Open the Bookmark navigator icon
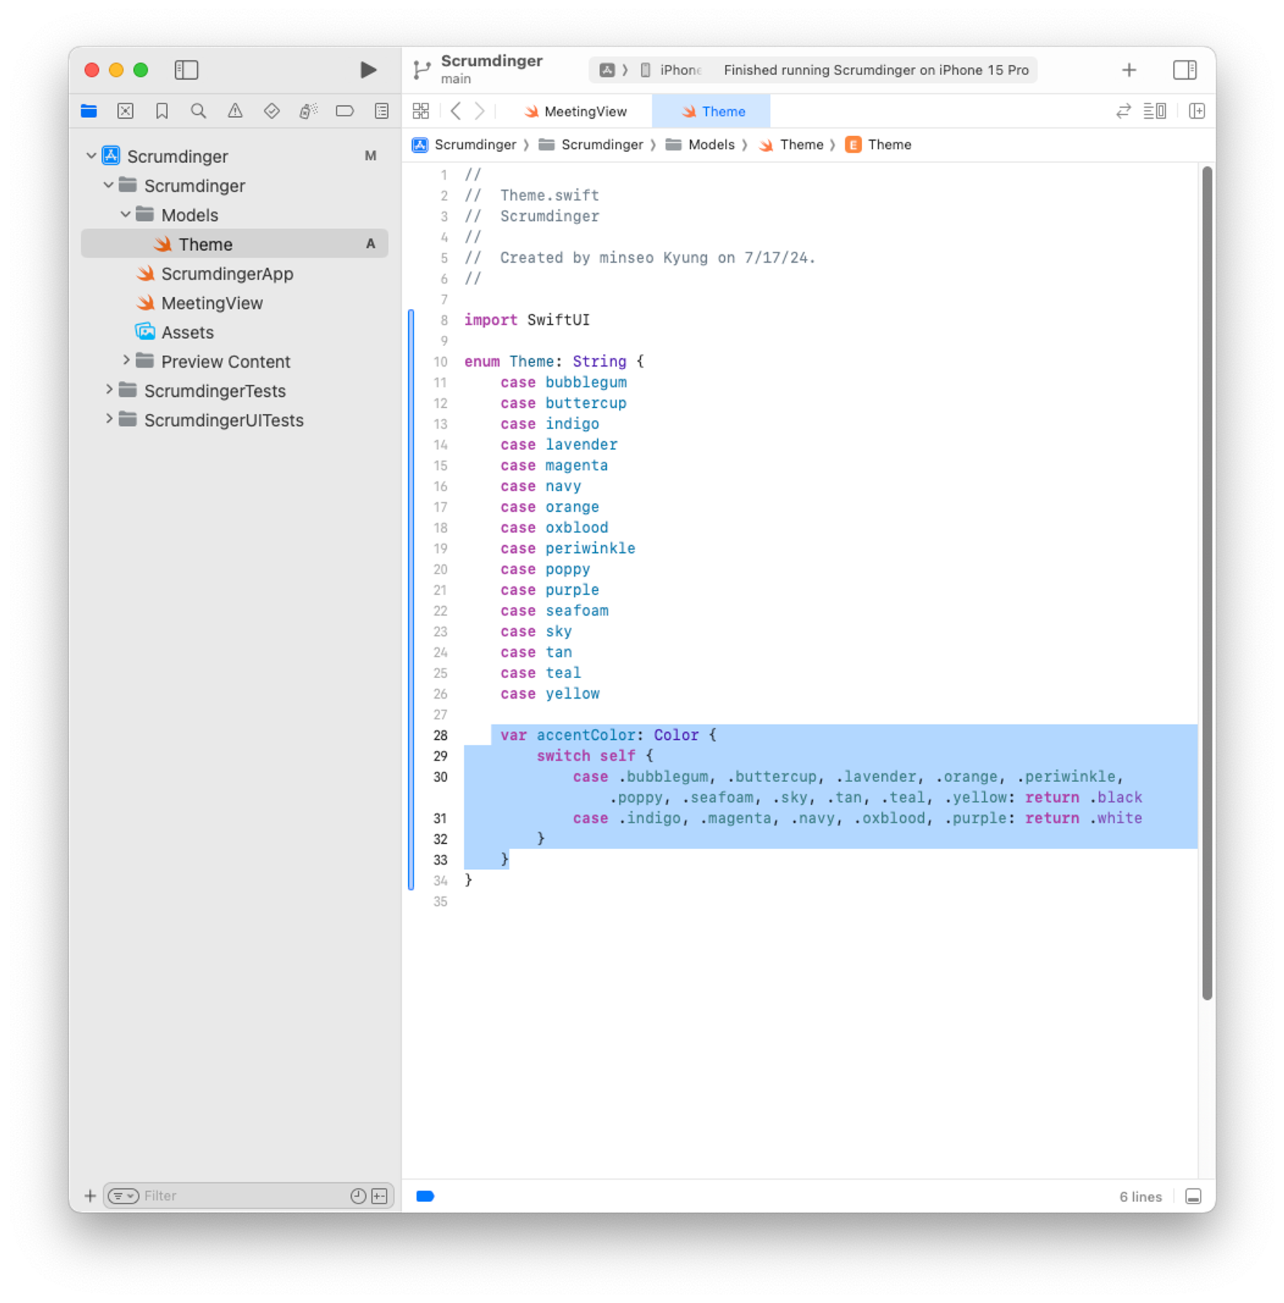Viewport: 1284px width, 1303px height. [x=162, y=111]
